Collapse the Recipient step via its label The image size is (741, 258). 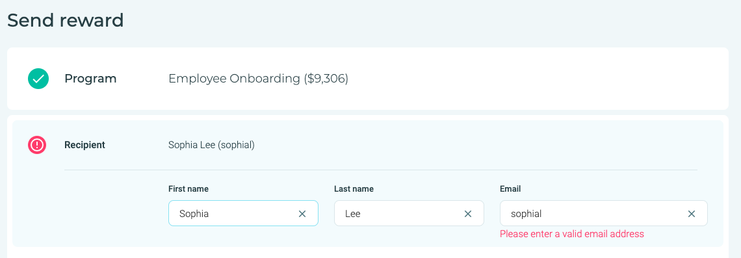click(84, 144)
